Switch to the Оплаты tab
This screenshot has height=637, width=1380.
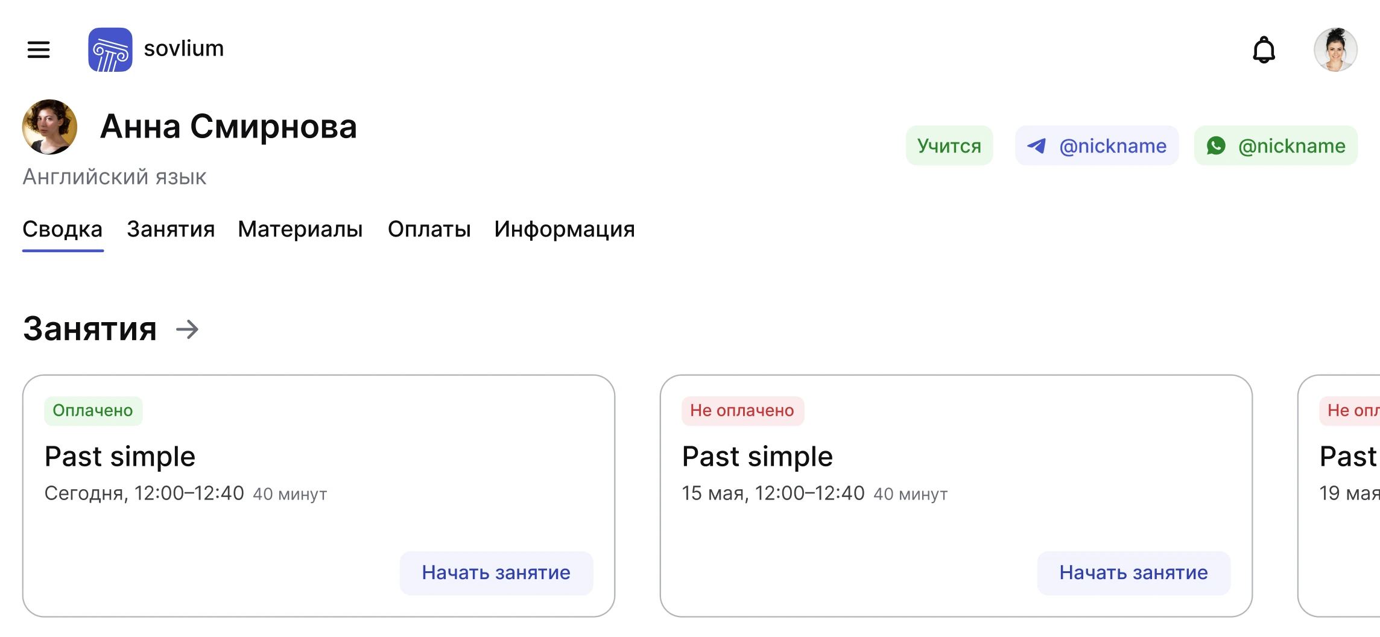(429, 229)
